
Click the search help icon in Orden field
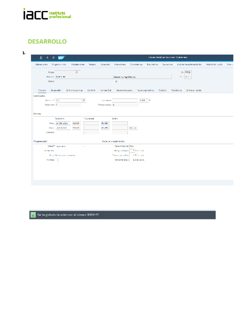click(77, 72)
